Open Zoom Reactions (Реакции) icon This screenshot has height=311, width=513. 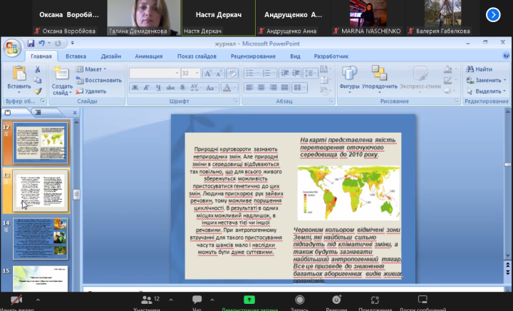click(x=336, y=300)
